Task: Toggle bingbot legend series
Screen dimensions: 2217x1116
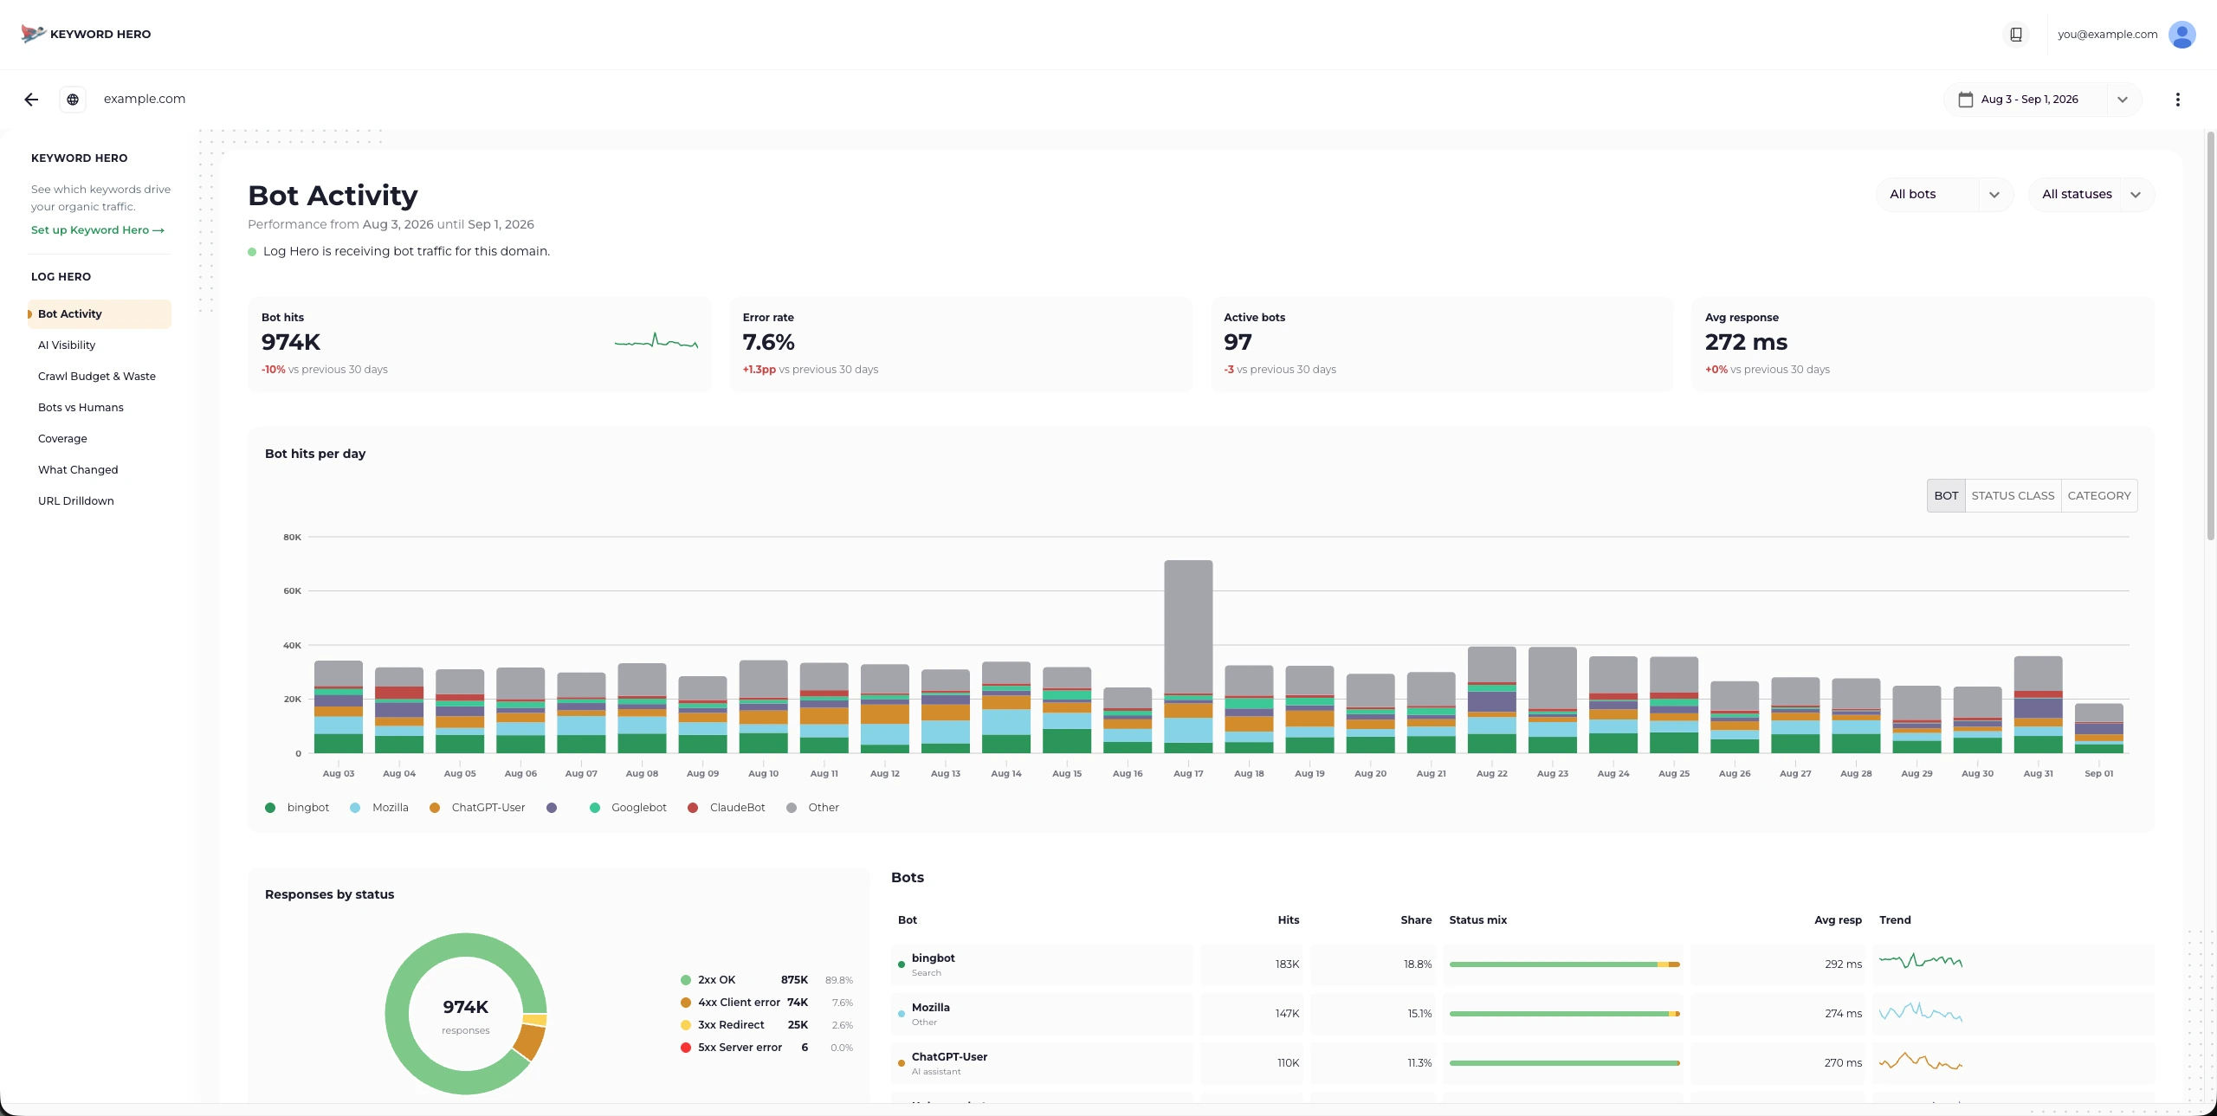Action: click(297, 808)
